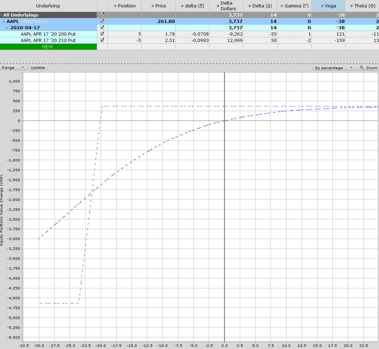This screenshot has height=349, width=379.
Task: Click the Update button
Action: pyautogui.click(x=38, y=68)
